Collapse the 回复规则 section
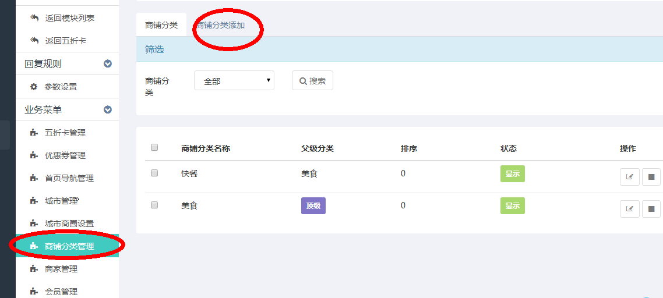Viewport: 663px width, 298px height. point(107,64)
